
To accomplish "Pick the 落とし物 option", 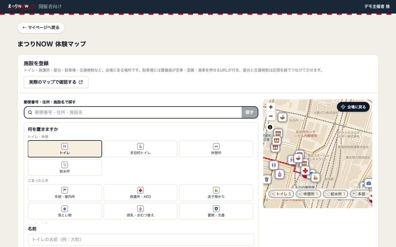I will (x=65, y=211).
